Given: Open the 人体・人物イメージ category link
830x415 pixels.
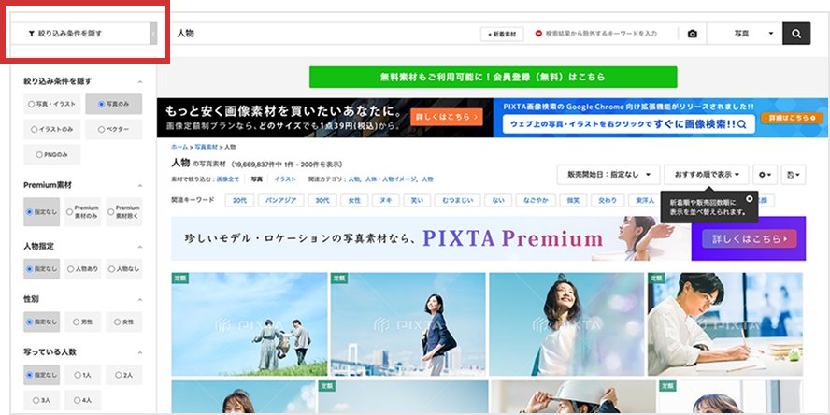Looking at the screenshot, I should tap(391, 179).
